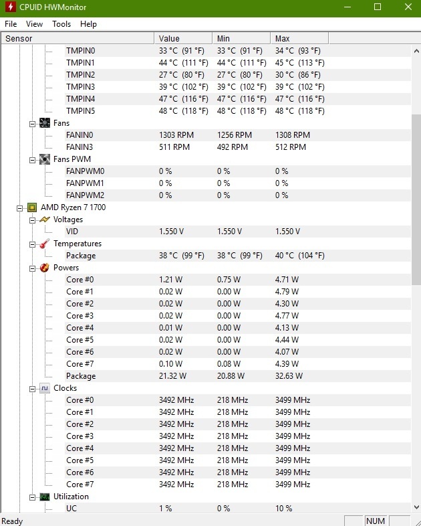Collapse the Powers tree section
Image resolution: width=421 pixels, height=526 pixels.
pos(33,268)
